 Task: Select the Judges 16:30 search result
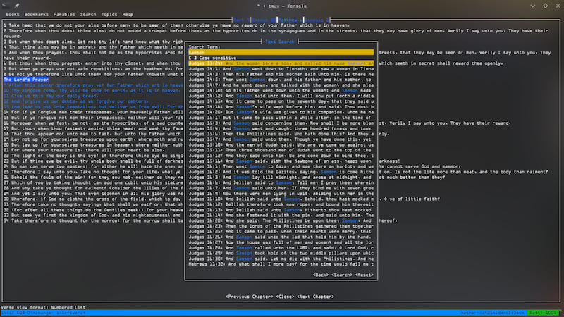(281, 259)
